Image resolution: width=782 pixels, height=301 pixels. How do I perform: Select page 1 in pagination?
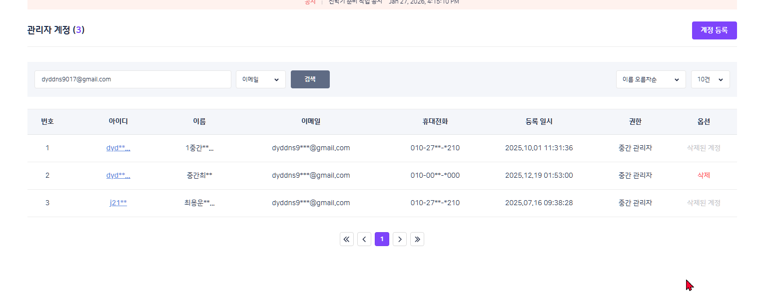pyautogui.click(x=382, y=239)
